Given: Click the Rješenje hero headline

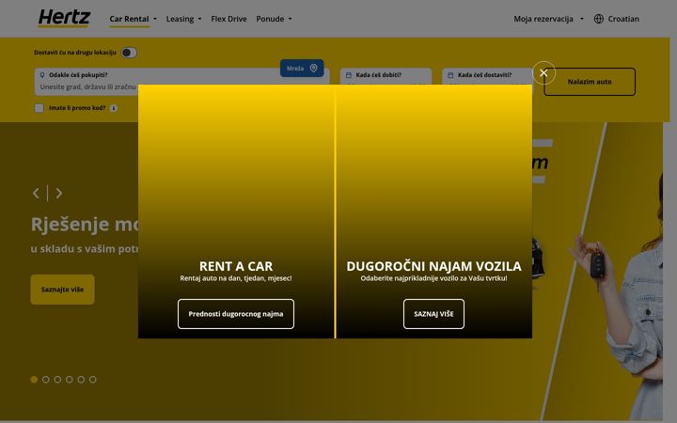Looking at the screenshot, I should point(85,224).
